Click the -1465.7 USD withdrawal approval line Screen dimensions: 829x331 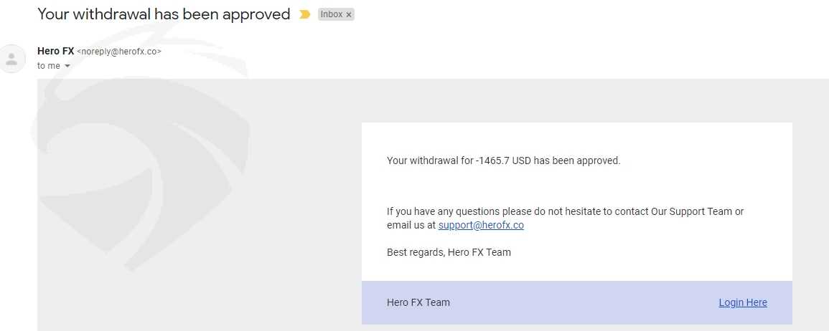click(503, 160)
